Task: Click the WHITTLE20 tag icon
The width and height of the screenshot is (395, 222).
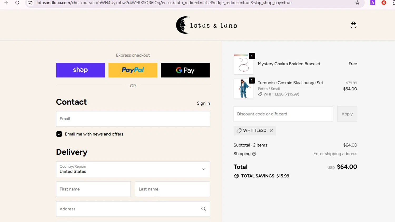Action: point(239,131)
